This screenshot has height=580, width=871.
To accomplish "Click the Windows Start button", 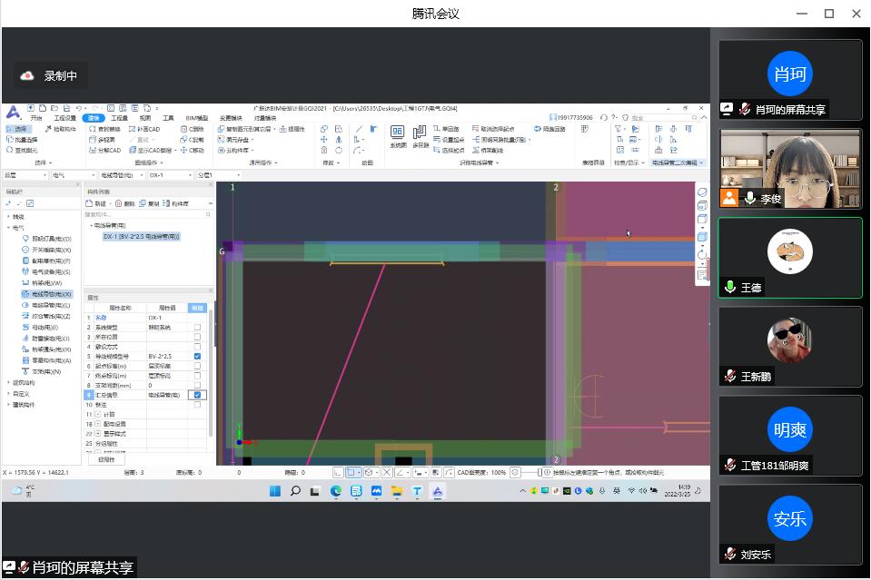I will [275, 491].
